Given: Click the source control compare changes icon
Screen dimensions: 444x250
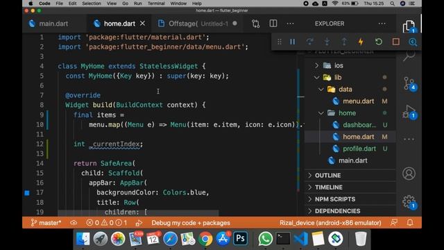Looking at the screenshot, I should point(256,24).
